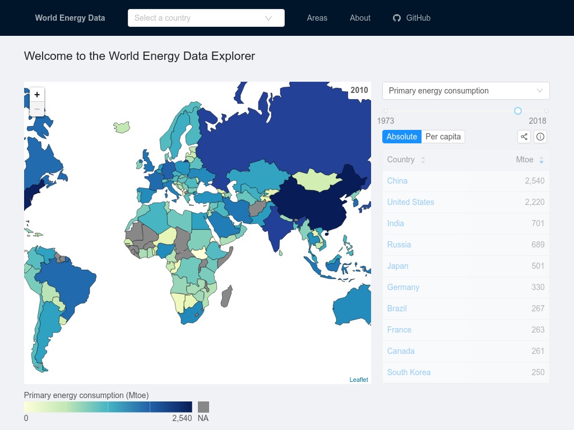The image size is (574, 430).
Task: Click the year slider handle
Action: pyautogui.click(x=517, y=111)
